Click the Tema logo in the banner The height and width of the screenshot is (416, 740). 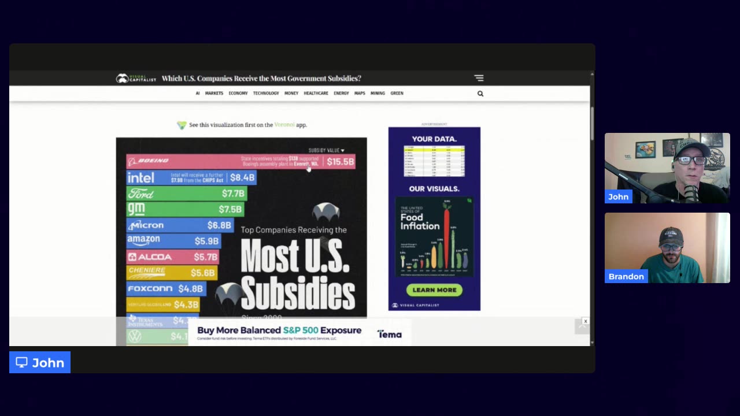pos(389,334)
